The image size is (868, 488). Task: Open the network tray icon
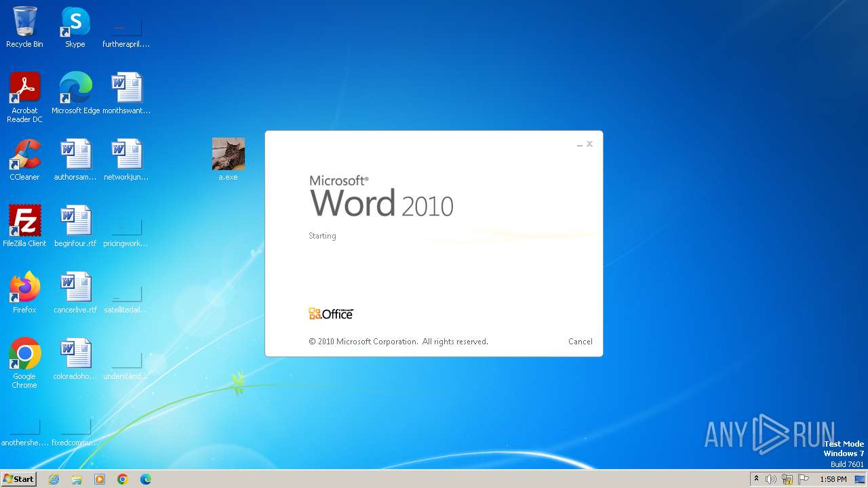(787, 479)
